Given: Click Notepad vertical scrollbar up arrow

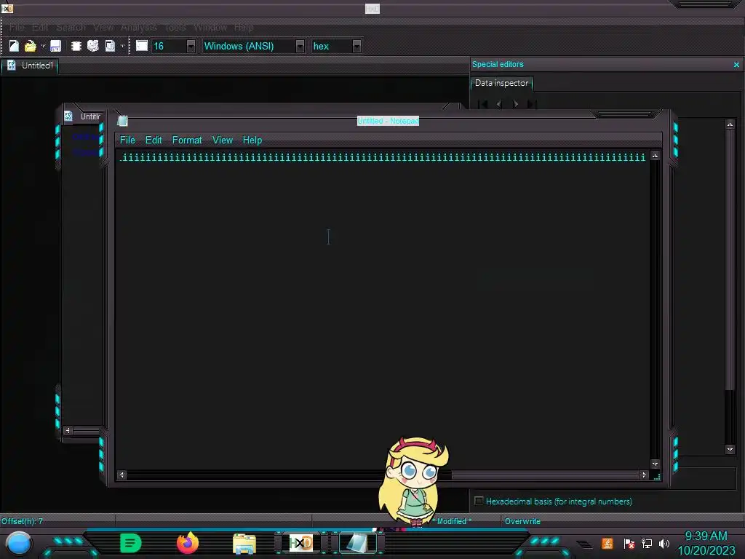Looking at the screenshot, I should tap(655, 156).
